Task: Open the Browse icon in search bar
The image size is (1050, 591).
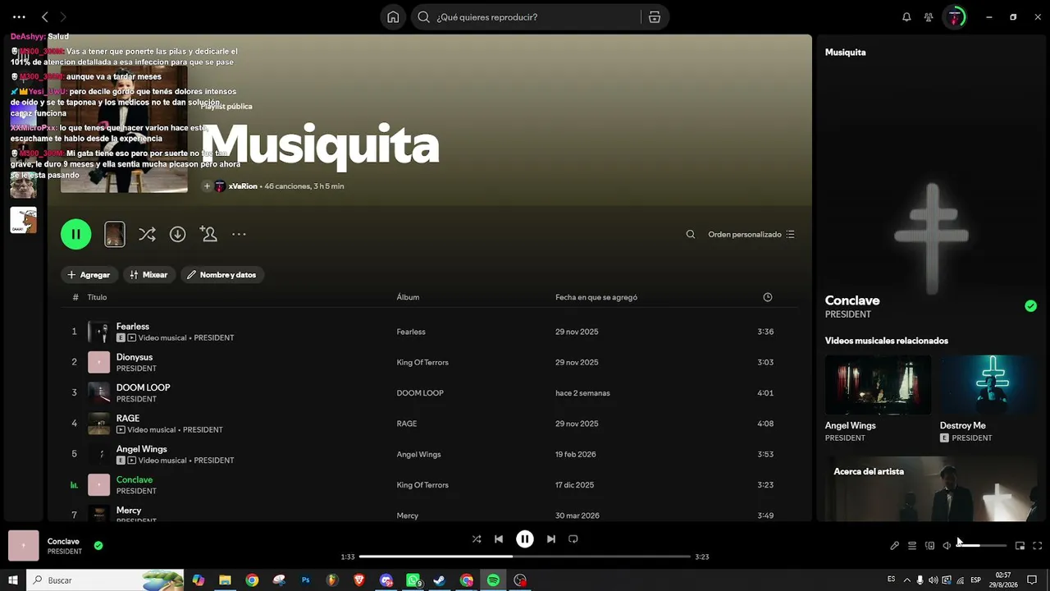Action: [x=655, y=17]
